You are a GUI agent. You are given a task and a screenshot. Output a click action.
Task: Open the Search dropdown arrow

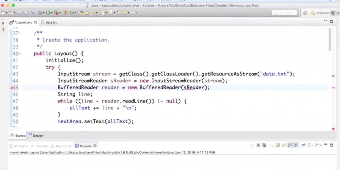coord(96,13)
